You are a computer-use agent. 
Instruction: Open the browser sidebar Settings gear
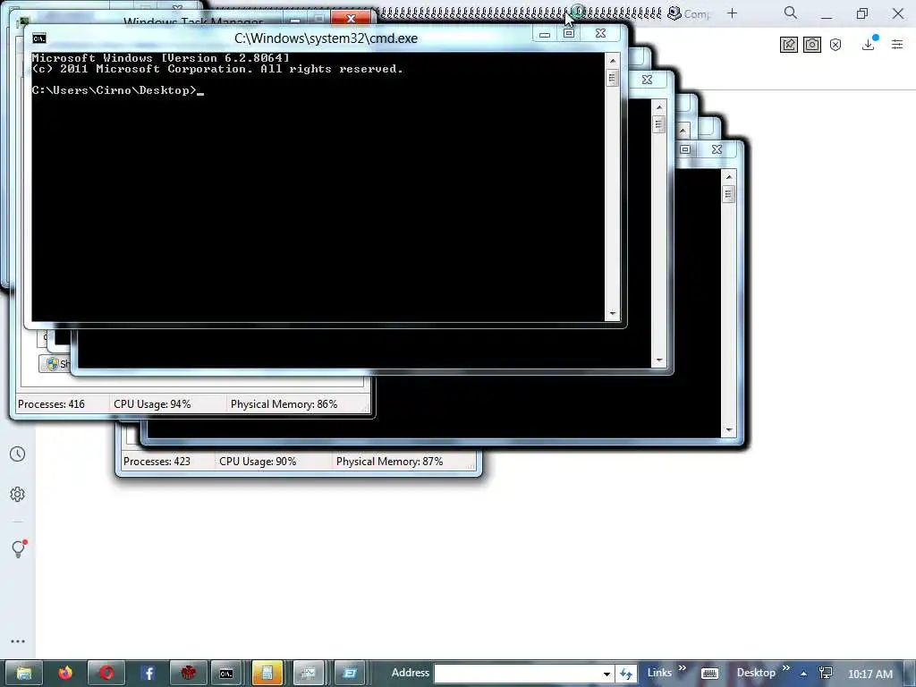18,494
